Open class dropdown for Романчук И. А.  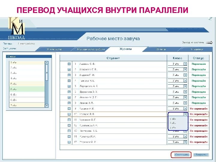185,136
